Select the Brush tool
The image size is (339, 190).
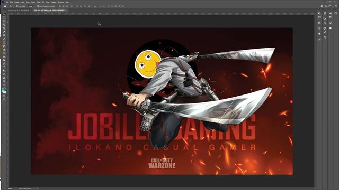(4, 39)
